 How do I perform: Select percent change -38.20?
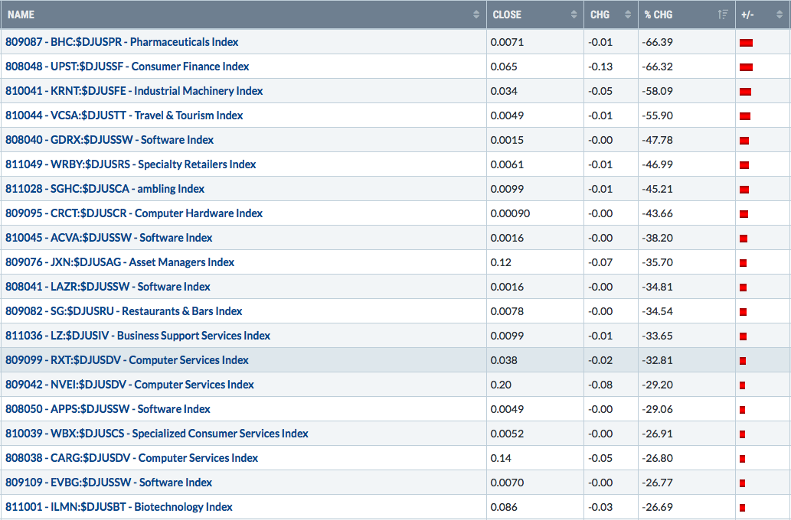(x=657, y=238)
